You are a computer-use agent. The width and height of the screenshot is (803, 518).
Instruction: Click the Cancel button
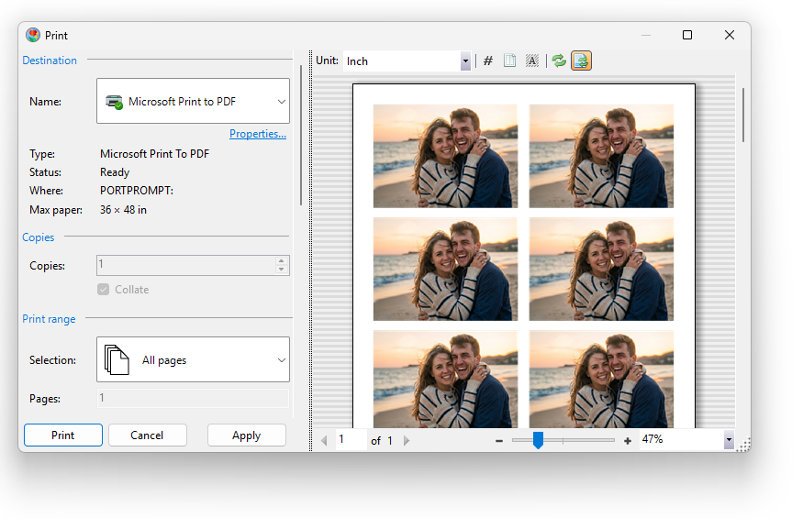coord(147,435)
